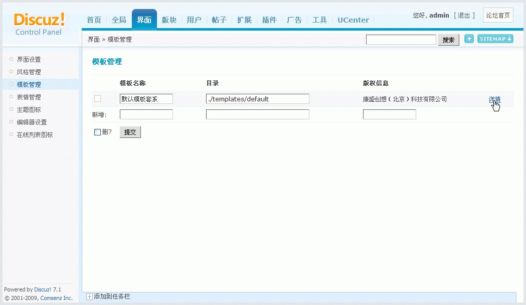Edit the ./templates/default directory field
Image resolution: width=526 pixels, height=305 pixels.
tap(258, 99)
